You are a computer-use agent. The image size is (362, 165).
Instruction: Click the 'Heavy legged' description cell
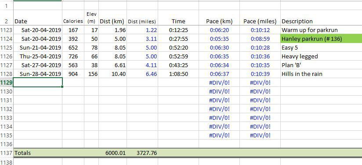[321, 56]
